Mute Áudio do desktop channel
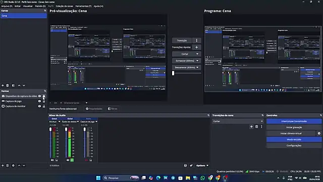The height and width of the screenshot is (182, 323). pos(68,160)
